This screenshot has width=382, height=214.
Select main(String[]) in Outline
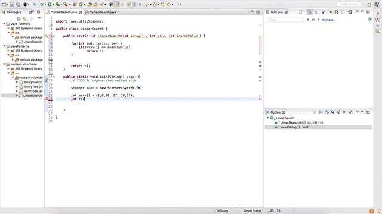pos(318,127)
